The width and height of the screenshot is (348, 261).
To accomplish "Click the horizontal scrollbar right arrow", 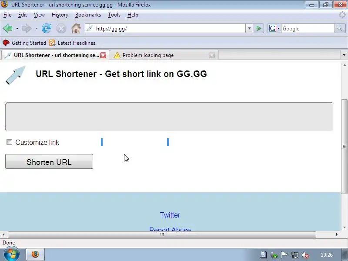I will pyautogui.click(x=337, y=234).
